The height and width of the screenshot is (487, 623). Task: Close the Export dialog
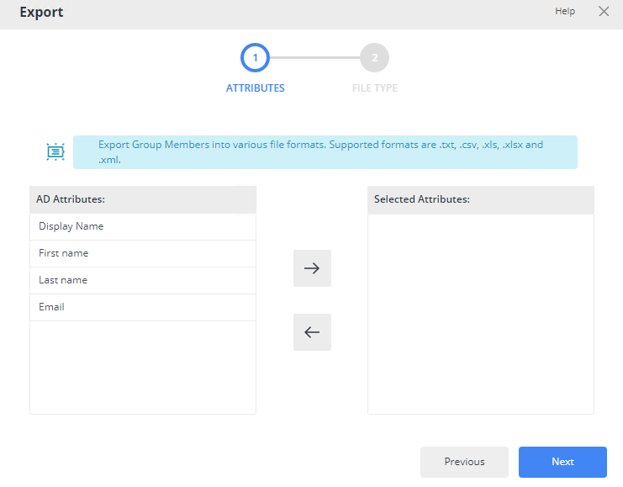[604, 12]
